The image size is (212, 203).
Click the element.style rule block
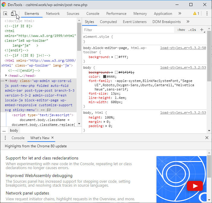[144, 39]
